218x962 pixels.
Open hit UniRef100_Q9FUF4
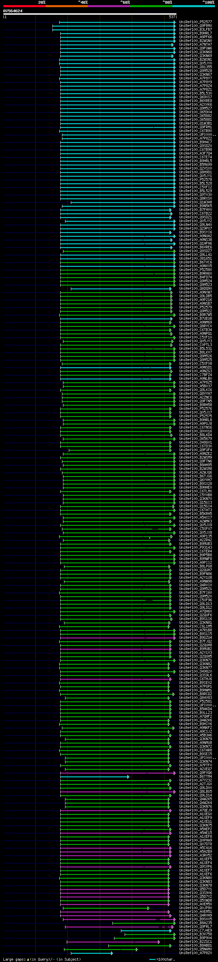(x=195, y=450)
